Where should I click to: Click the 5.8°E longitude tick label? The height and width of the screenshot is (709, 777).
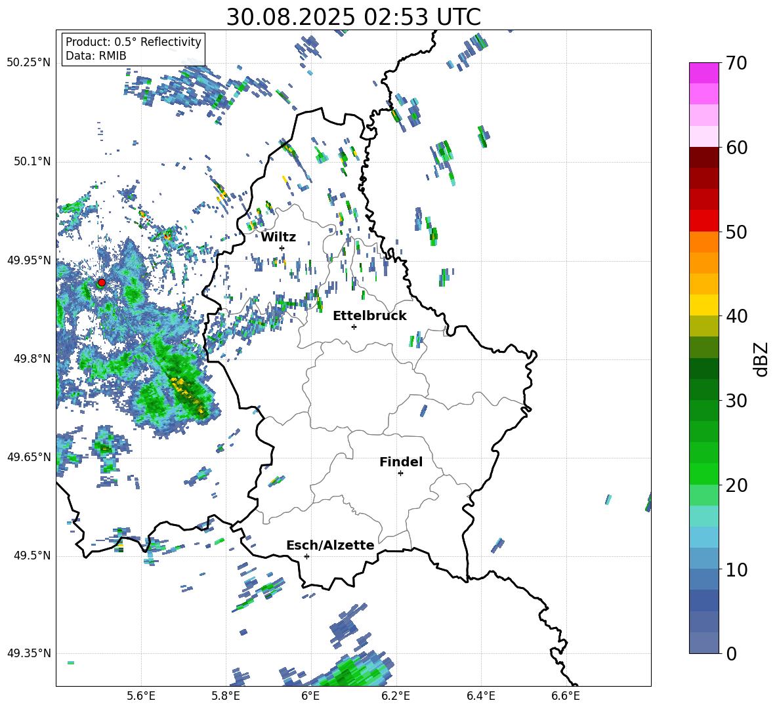[x=226, y=696]
